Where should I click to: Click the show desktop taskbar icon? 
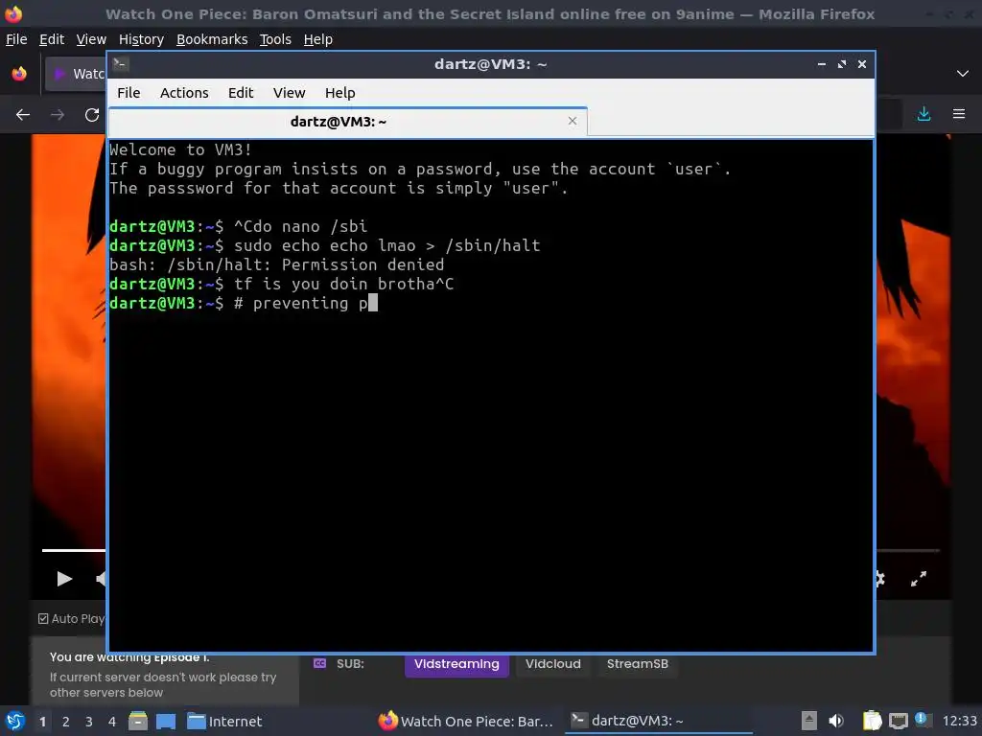pos(165,722)
